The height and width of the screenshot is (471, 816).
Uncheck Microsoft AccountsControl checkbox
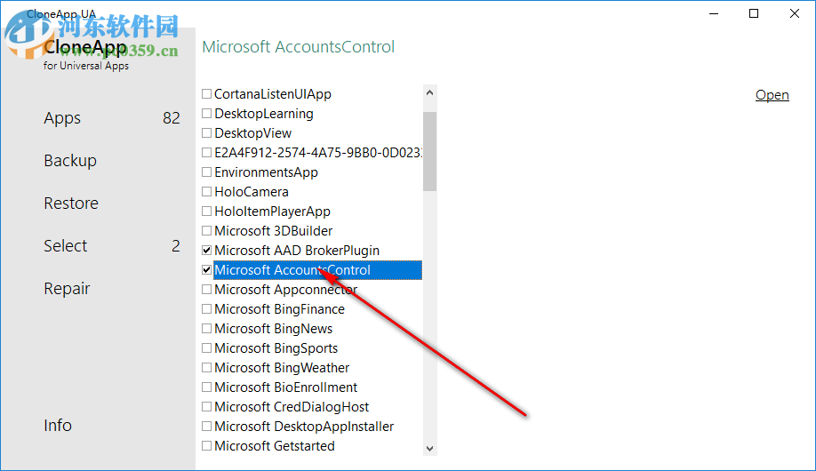click(x=207, y=270)
